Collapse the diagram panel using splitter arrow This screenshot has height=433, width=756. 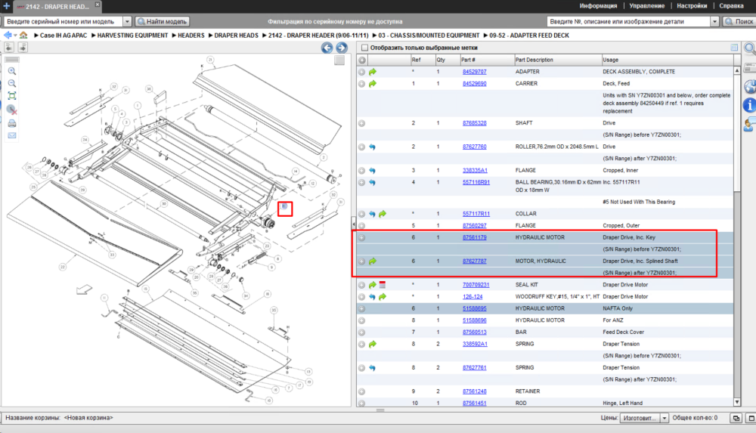click(x=353, y=224)
